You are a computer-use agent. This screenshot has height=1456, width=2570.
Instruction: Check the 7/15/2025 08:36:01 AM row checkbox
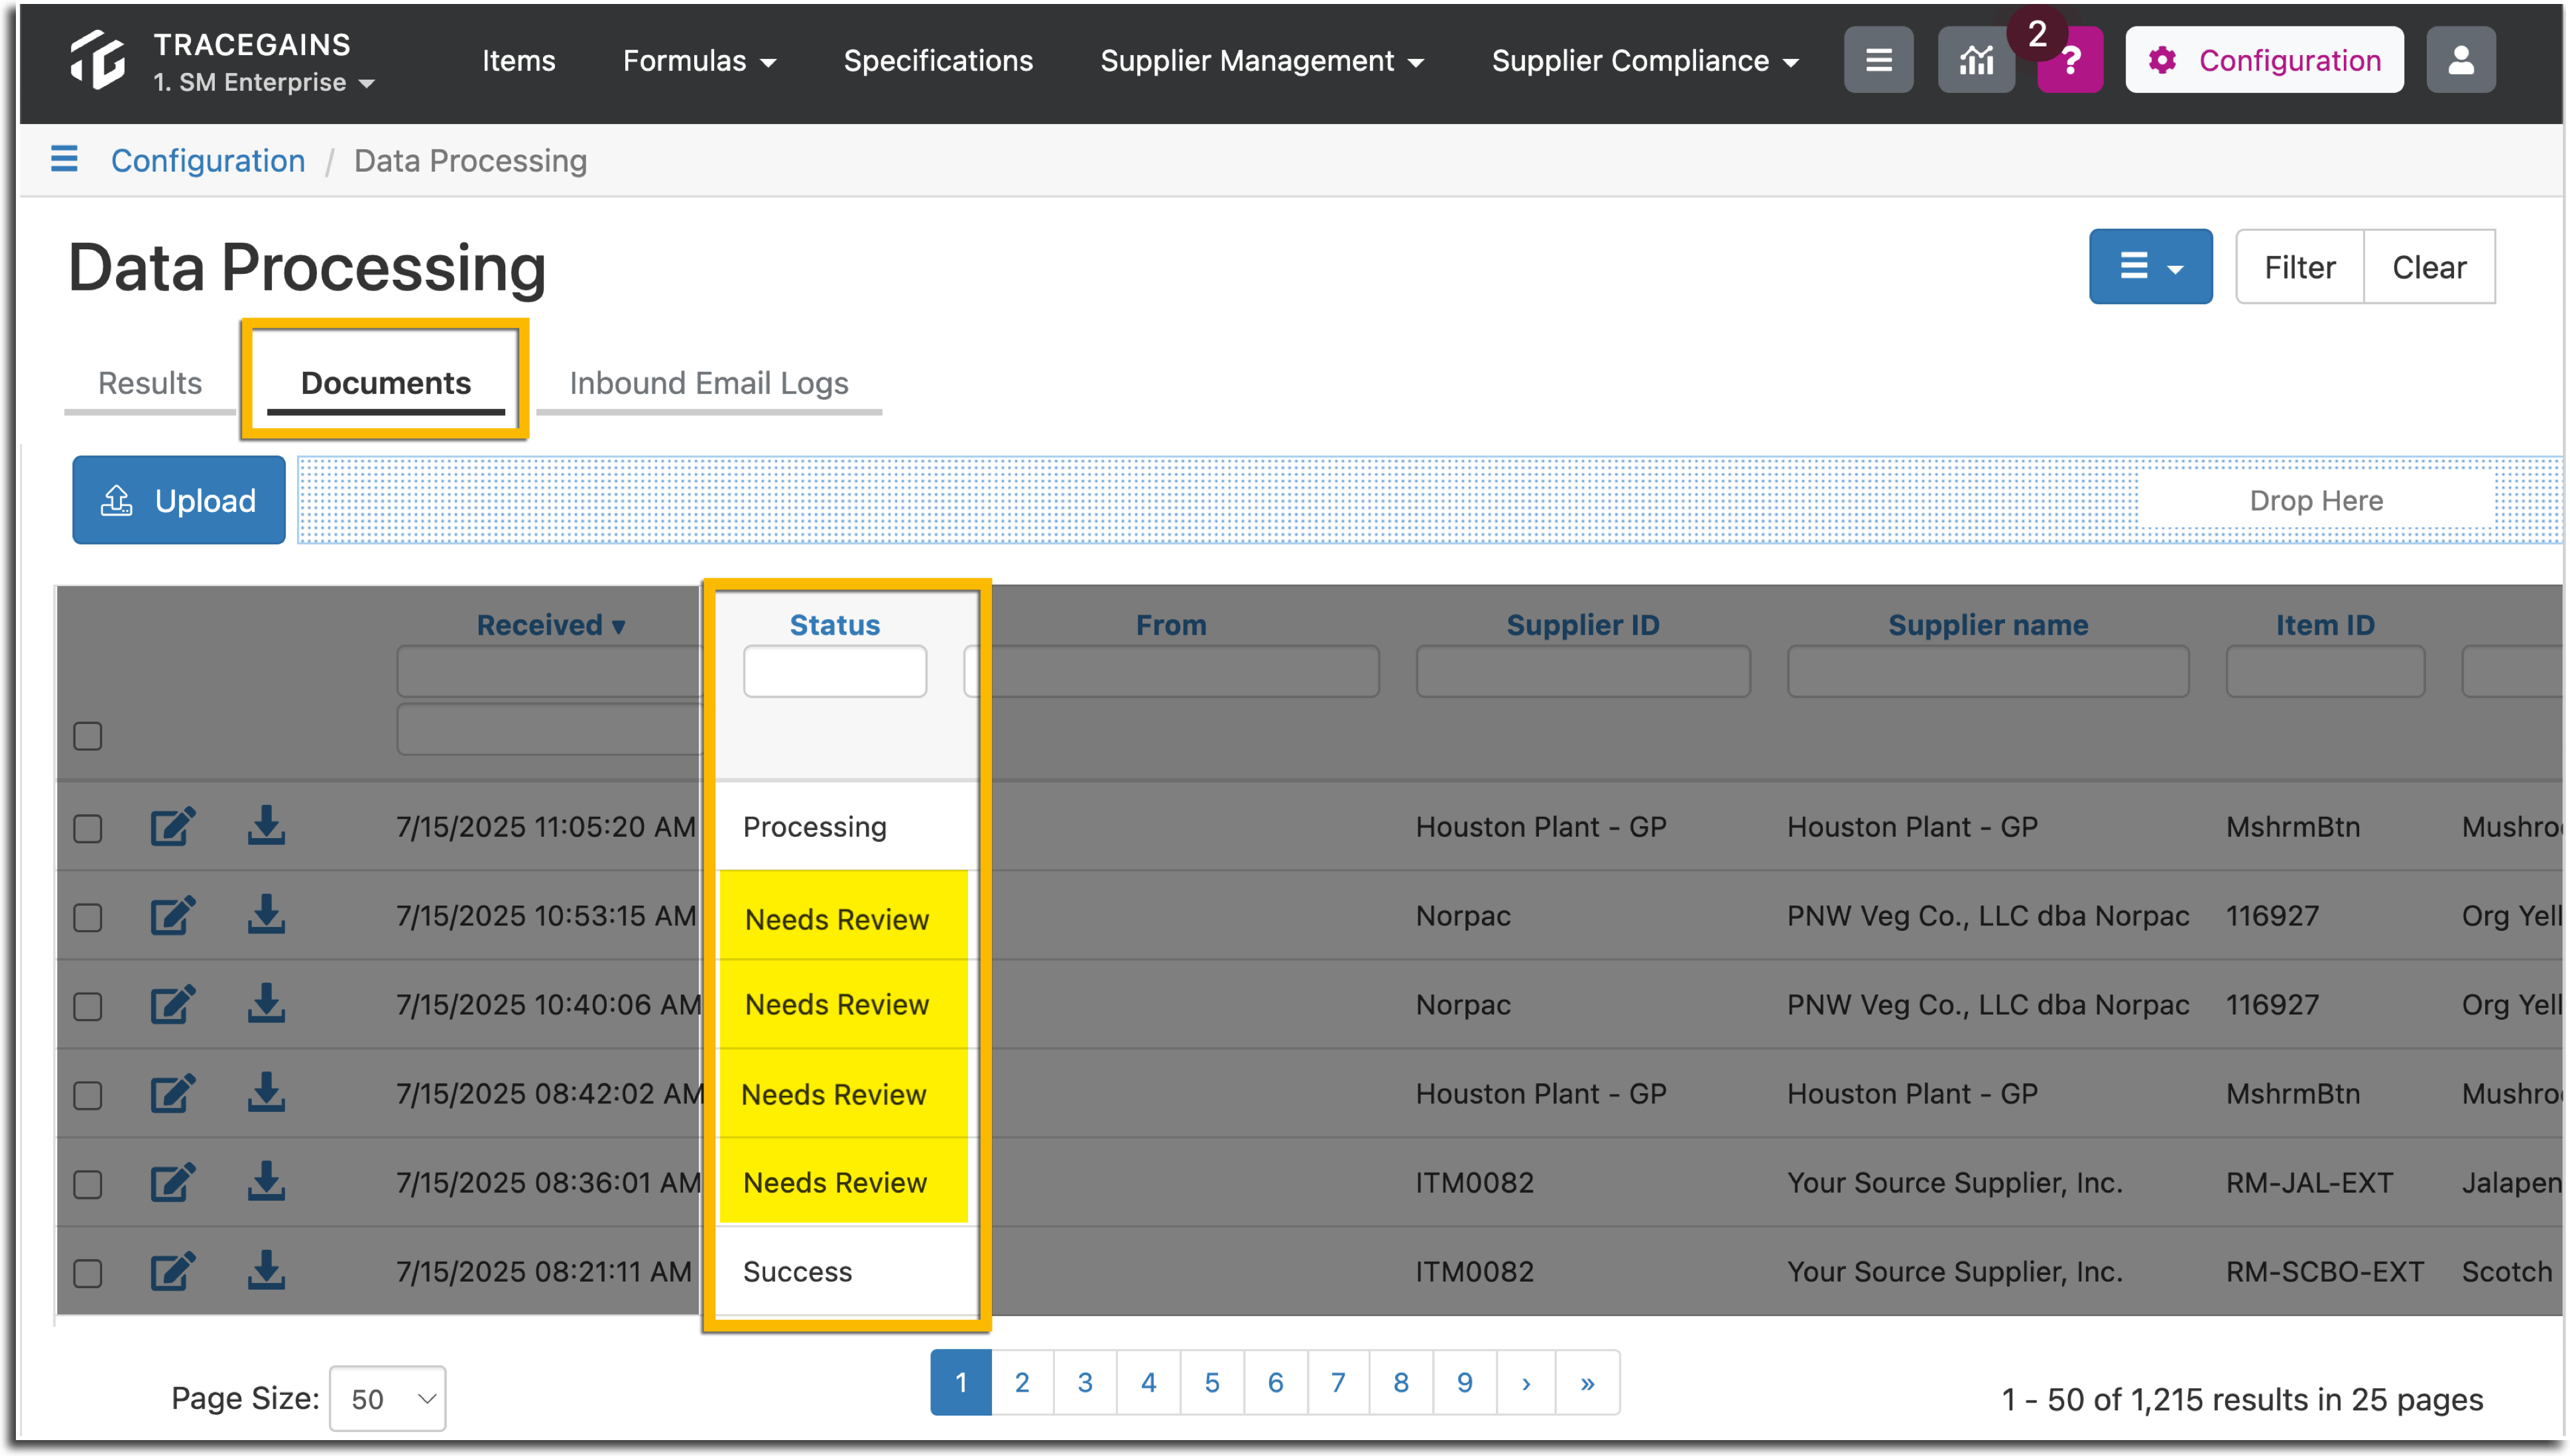click(x=88, y=1185)
